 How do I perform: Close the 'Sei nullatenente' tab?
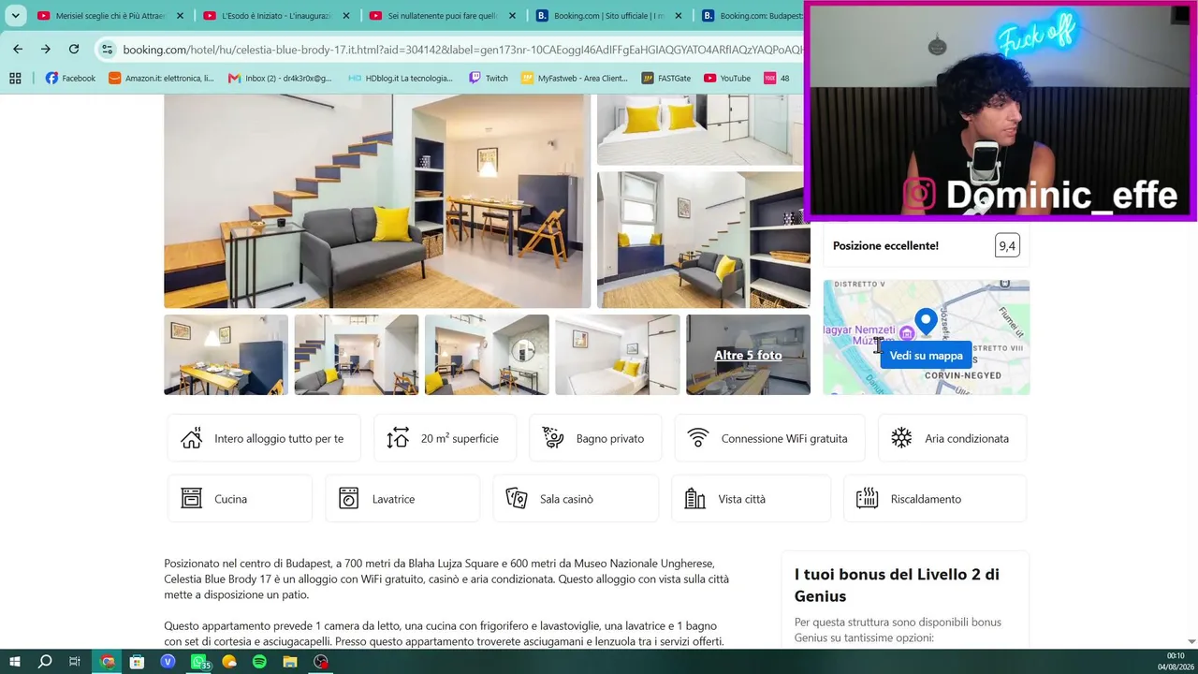pos(513,16)
